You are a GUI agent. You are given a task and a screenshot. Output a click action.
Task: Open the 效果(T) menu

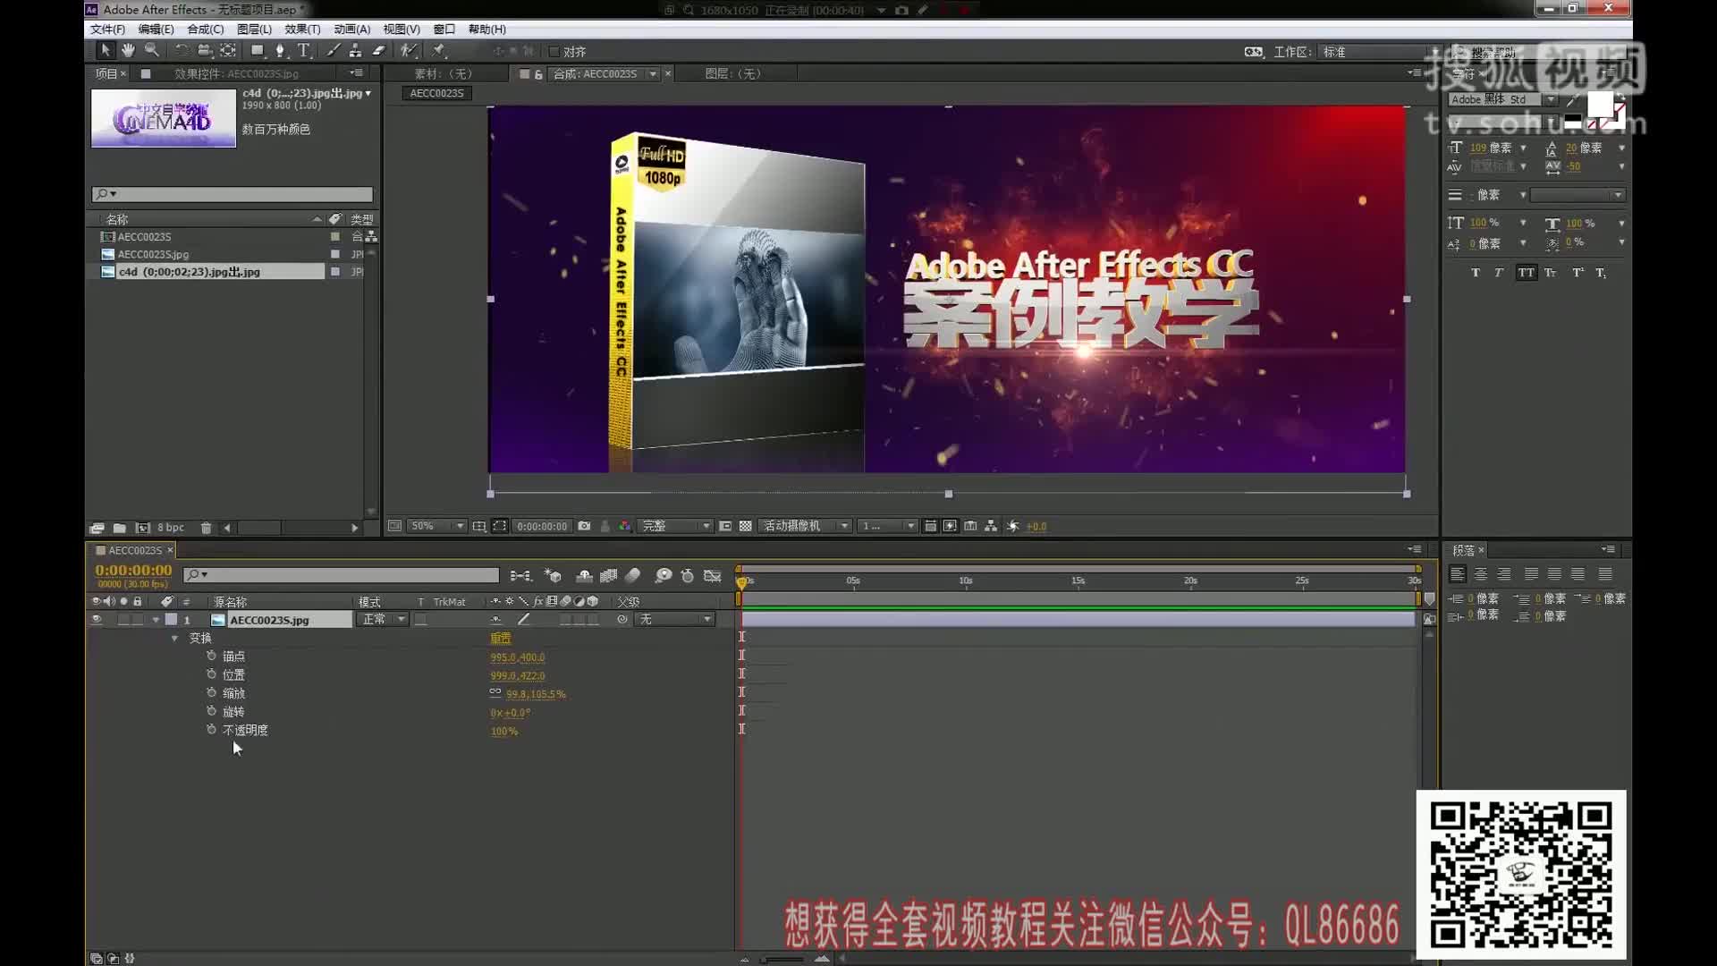coord(302,30)
